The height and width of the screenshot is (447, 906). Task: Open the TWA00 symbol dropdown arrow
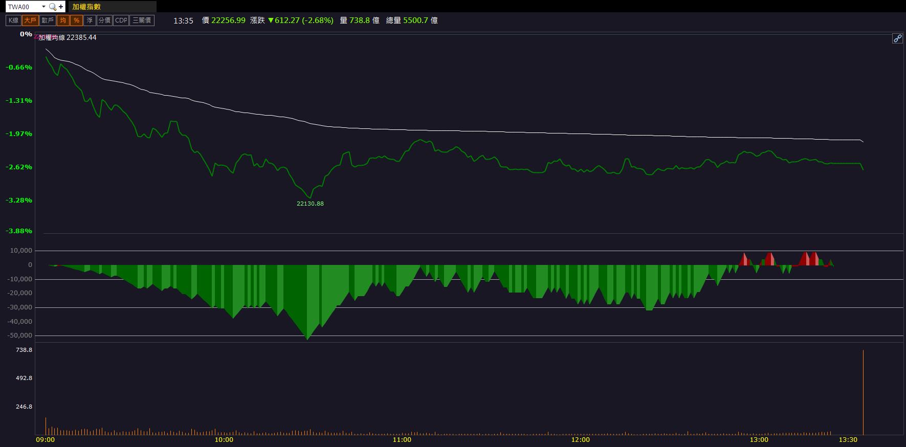(x=43, y=7)
